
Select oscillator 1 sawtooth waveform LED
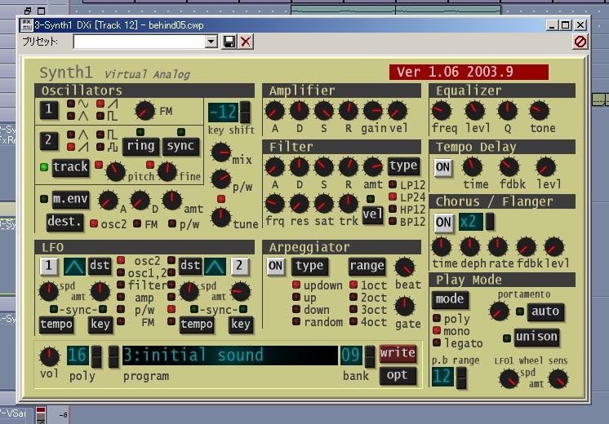100,104
